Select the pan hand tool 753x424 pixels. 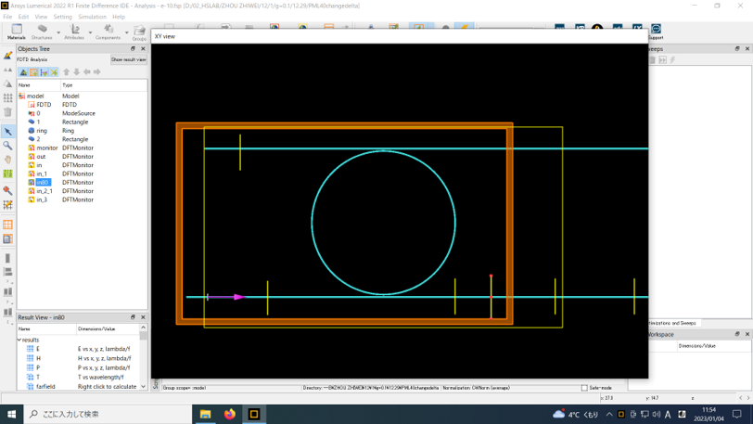pyautogui.click(x=8, y=160)
